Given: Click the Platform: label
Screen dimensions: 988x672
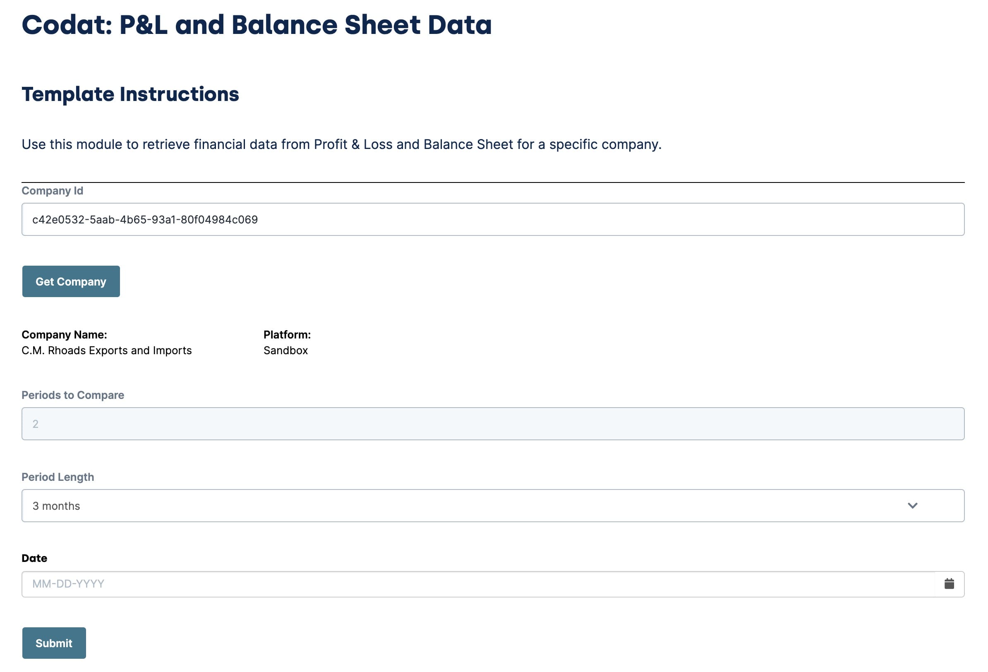Looking at the screenshot, I should click(288, 335).
